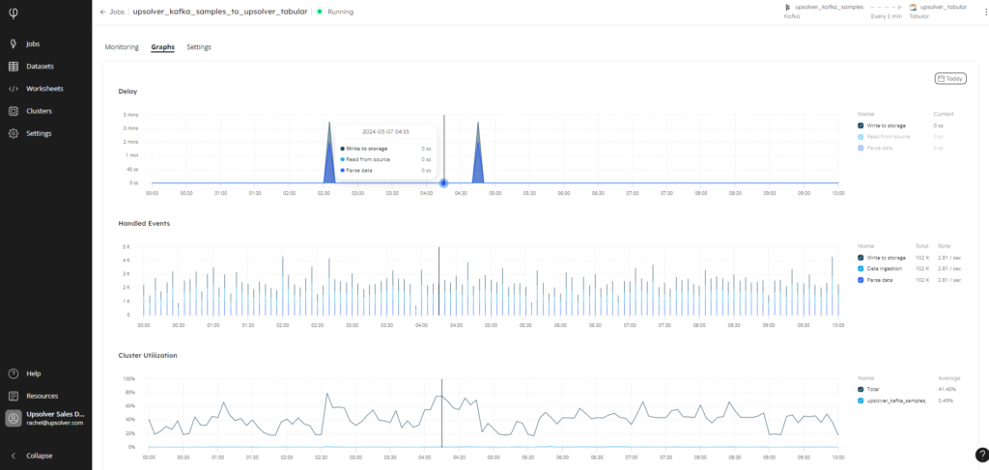The height and width of the screenshot is (470, 989).
Task: Click the Cluster Utilization heading
Action: pyautogui.click(x=148, y=355)
